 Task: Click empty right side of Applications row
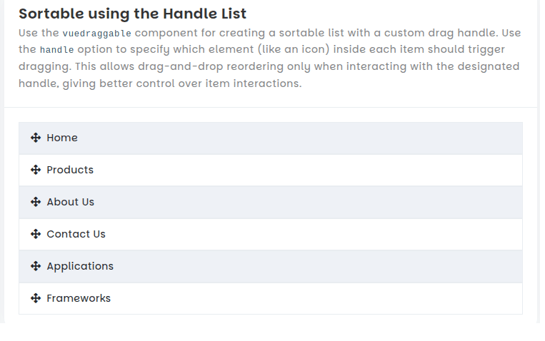[357, 266]
